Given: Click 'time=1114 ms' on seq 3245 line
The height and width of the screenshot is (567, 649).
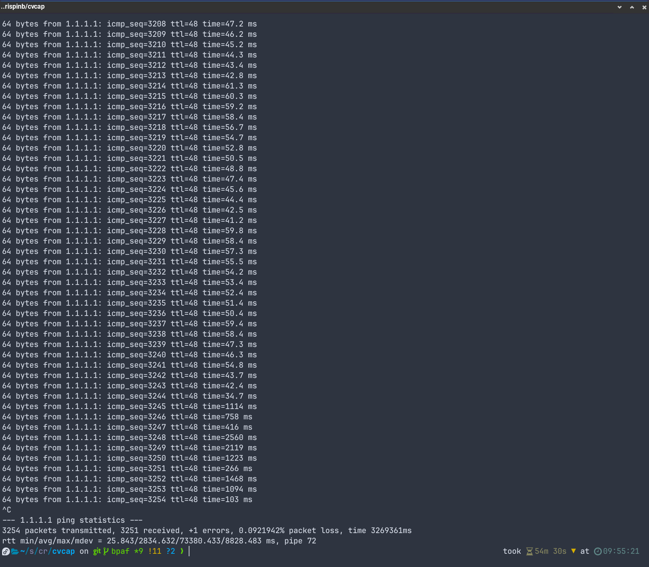Looking at the screenshot, I should coord(230,407).
